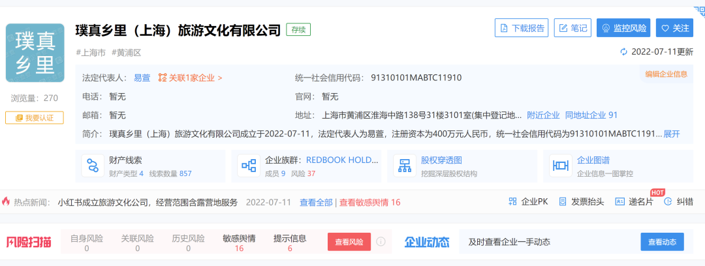705x266 pixels.
Task: Click the 财产线索 icon
Action: 93,166
